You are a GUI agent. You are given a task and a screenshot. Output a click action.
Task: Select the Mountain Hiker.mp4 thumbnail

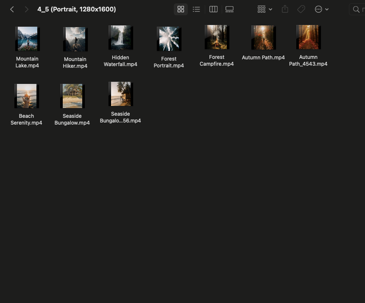tap(75, 39)
